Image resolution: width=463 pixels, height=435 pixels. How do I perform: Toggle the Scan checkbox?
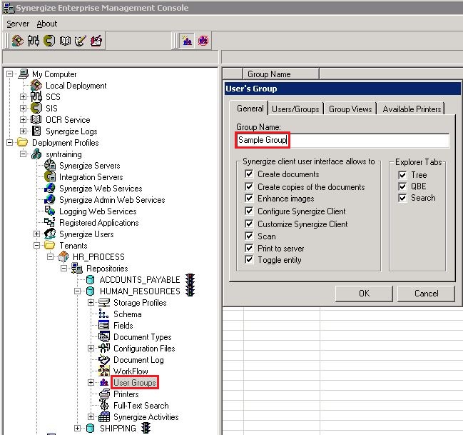coord(249,236)
